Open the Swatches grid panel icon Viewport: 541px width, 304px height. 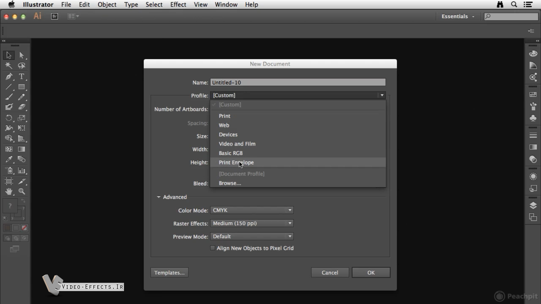pos(533,95)
